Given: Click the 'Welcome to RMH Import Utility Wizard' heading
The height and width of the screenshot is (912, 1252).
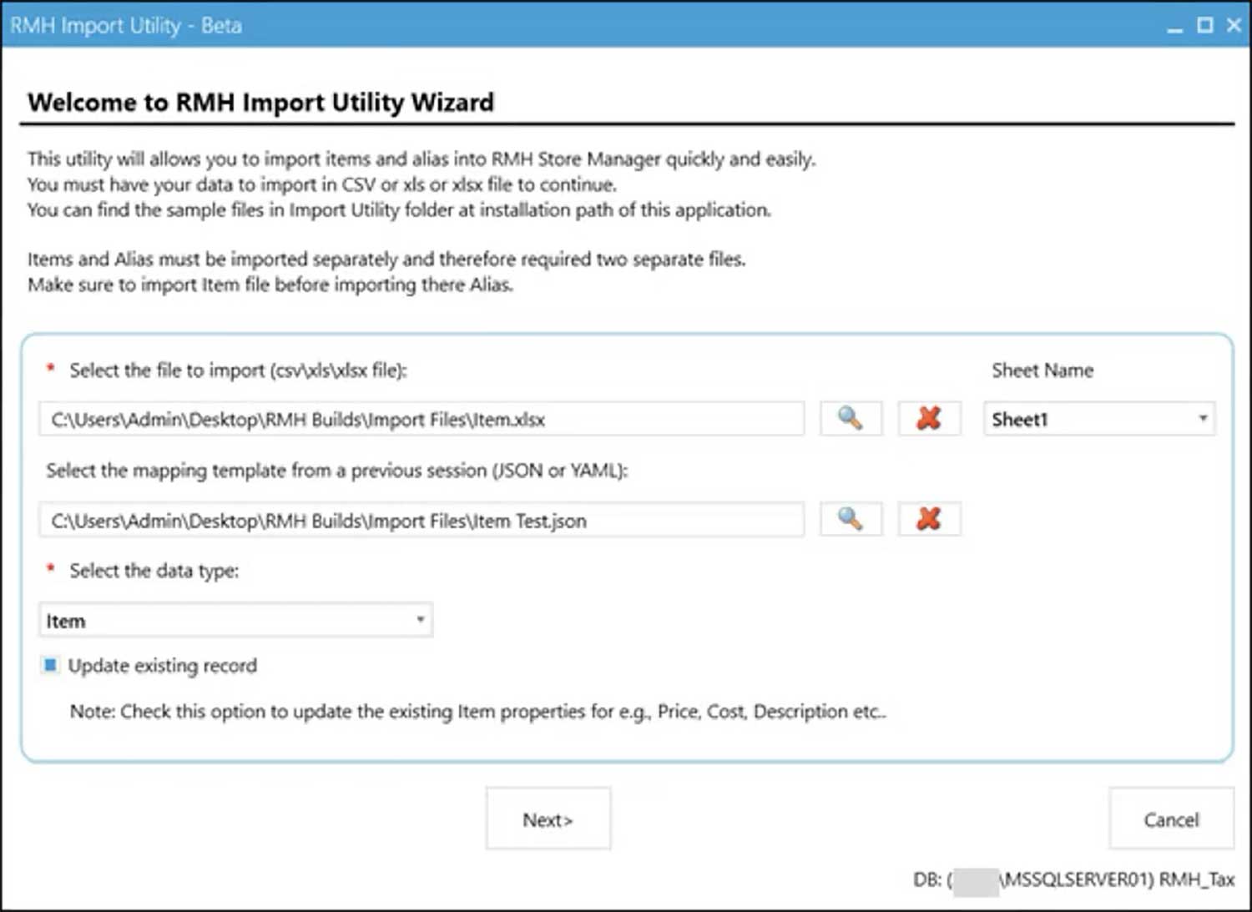Looking at the screenshot, I should pos(260,102).
